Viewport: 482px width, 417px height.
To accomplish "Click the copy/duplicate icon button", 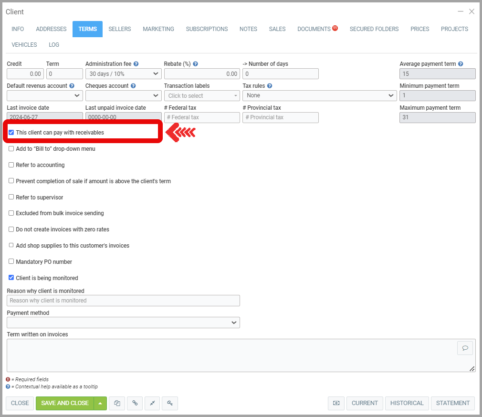I will coord(117,403).
